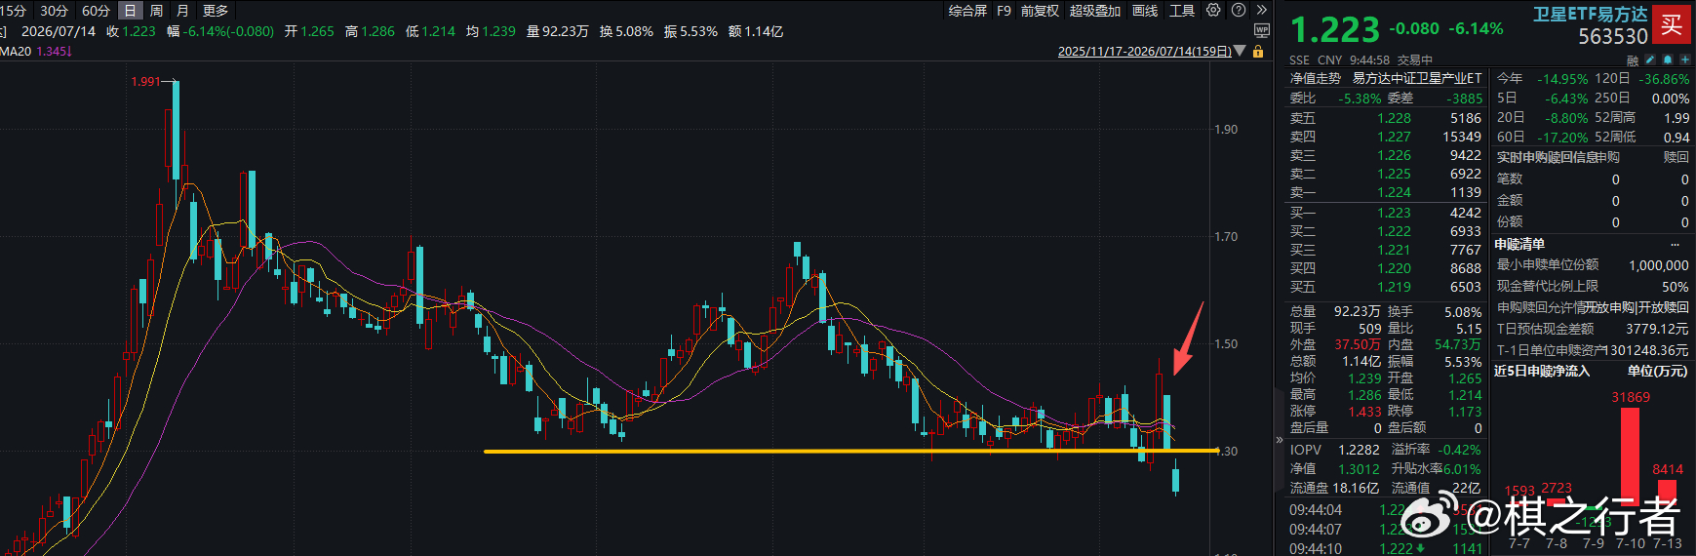Expand the panel with the double chevron at the top right
Viewport: 1696px width, 556px height.
pyautogui.click(x=1261, y=10)
